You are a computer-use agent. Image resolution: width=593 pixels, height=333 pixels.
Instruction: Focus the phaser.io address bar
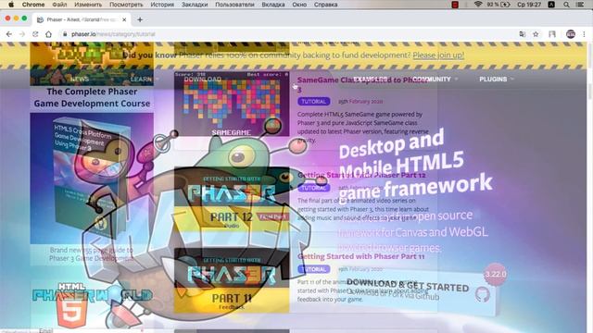[x=287, y=34]
